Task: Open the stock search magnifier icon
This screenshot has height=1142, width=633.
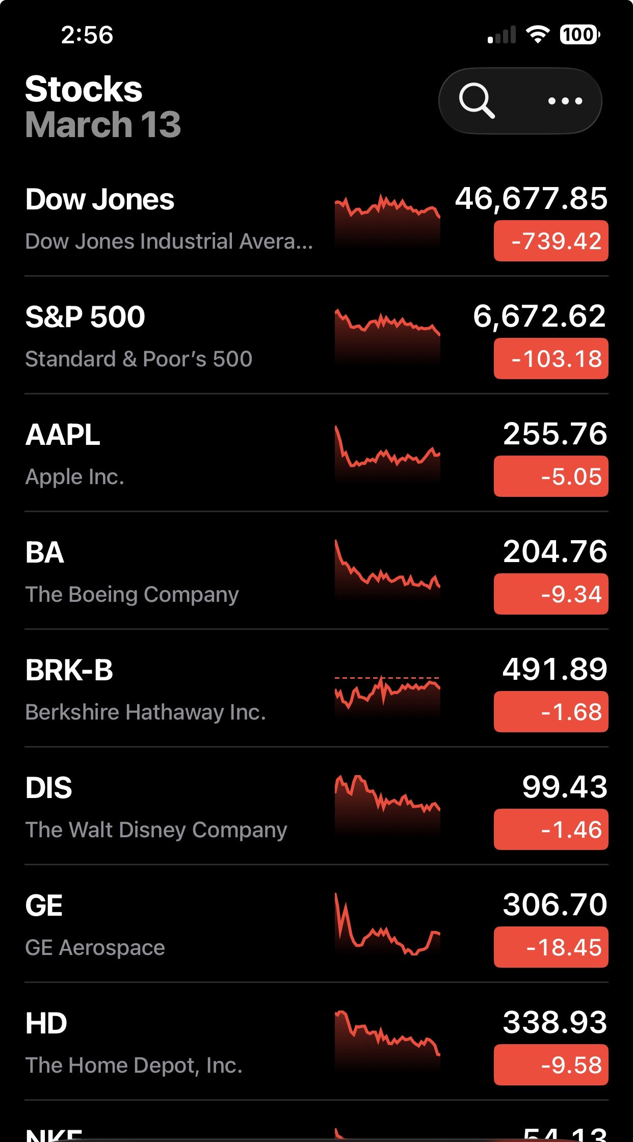Action: tap(477, 100)
